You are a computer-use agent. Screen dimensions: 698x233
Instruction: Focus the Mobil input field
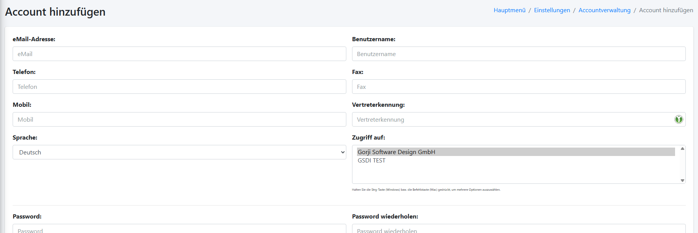click(x=179, y=119)
